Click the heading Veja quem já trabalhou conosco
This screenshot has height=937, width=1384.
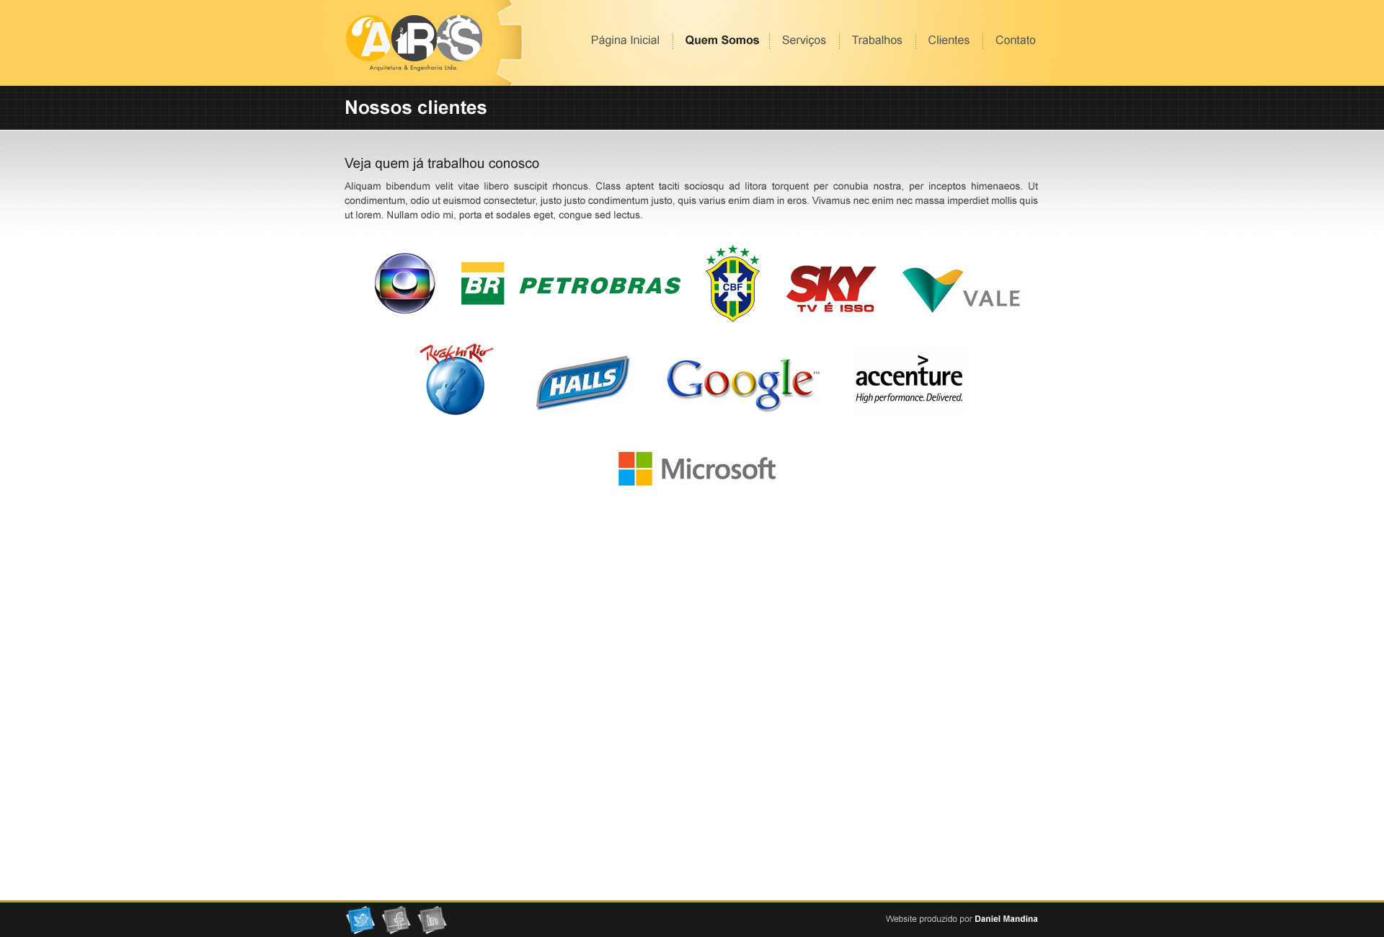442,164
